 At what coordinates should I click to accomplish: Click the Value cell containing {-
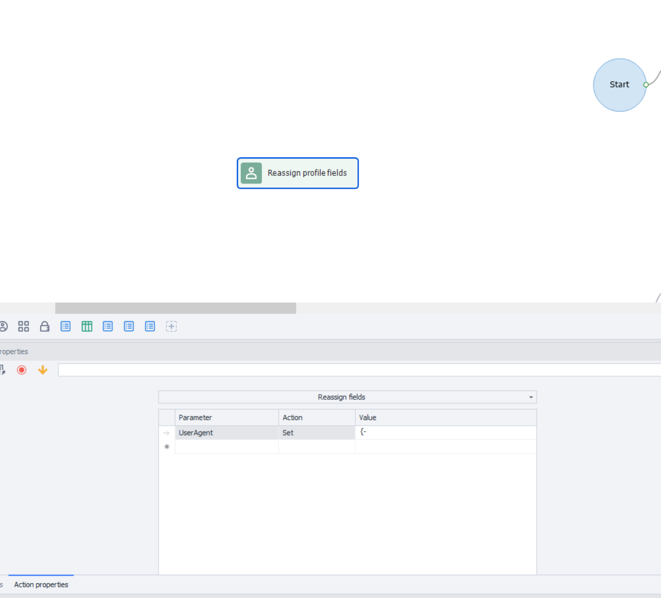tap(446, 433)
